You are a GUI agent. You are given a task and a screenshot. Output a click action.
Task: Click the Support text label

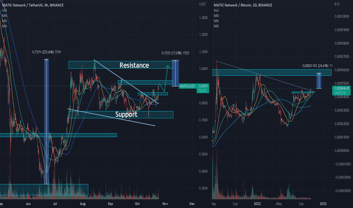tap(126, 114)
